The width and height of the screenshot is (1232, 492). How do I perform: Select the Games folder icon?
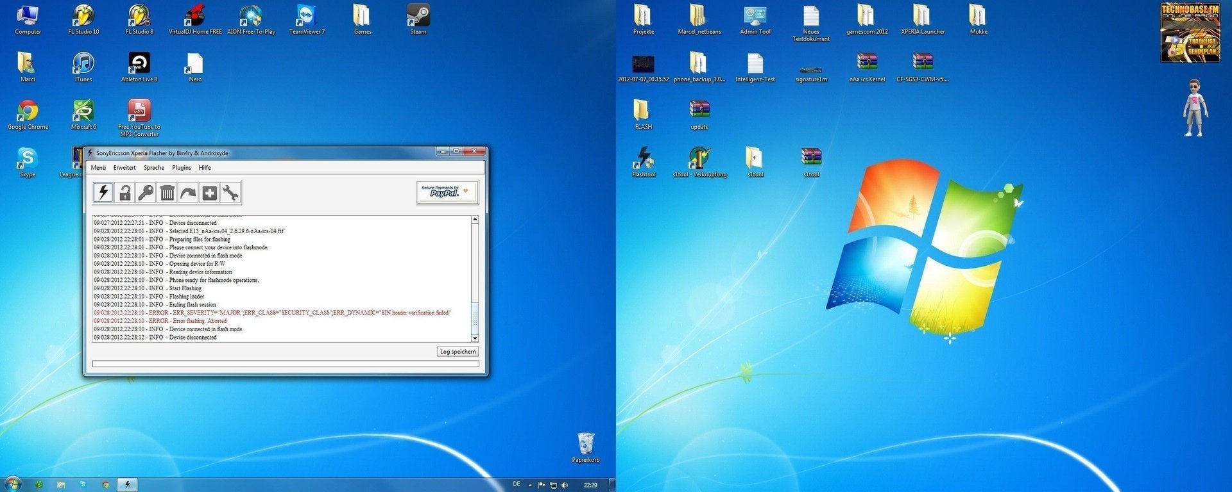pos(363,19)
